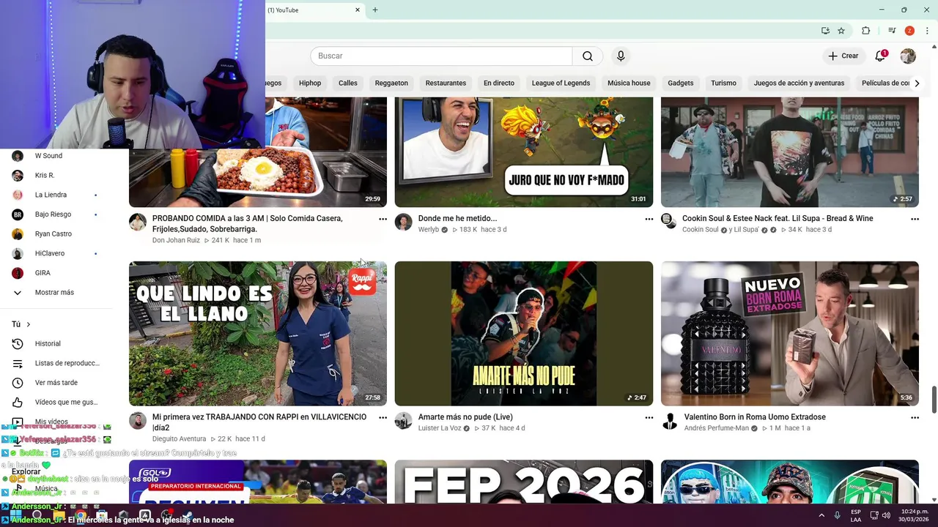Click the page vertical scrollbar thumb
Viewport: 938px width, 527px height.
tap(934, 400)
